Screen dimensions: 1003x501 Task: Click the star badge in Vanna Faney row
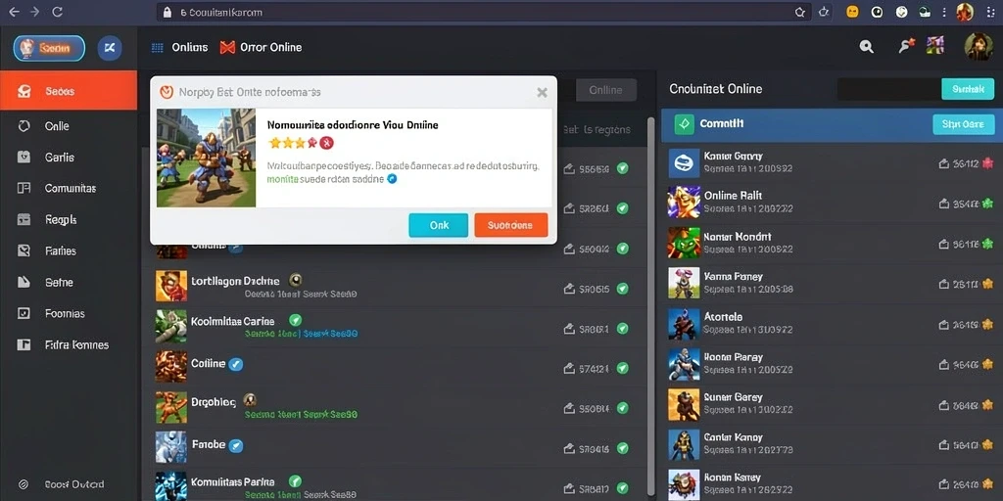click(x=987, y=284)
